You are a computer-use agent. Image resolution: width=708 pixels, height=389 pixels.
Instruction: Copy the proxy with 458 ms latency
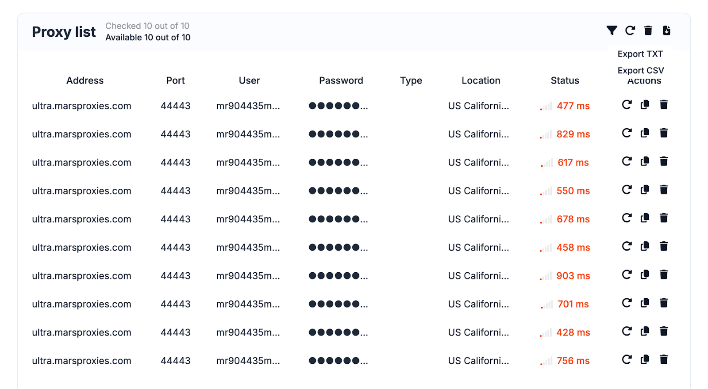[x=645, y=246]
